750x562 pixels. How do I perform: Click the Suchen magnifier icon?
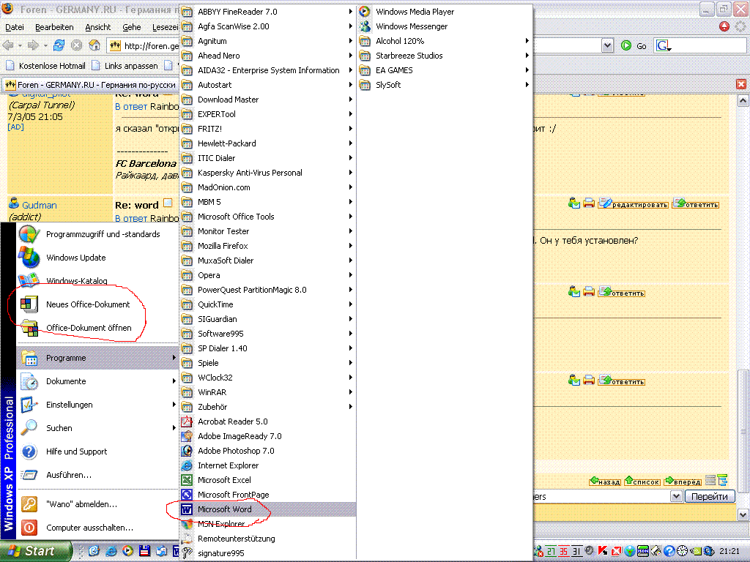[29, 428]
